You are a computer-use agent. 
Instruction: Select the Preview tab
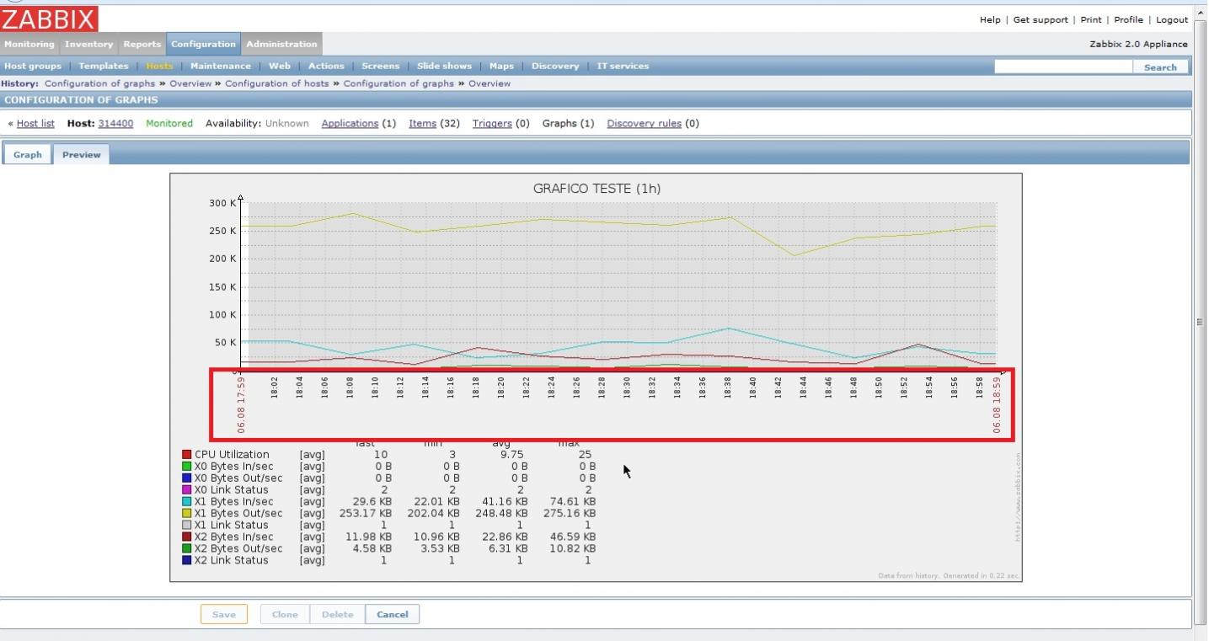coord(81,155)
